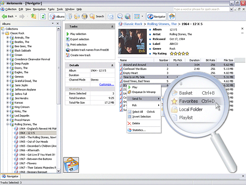Select track Confessin' the Blues
The image size is (246, 185).
(x=135, y=69)
